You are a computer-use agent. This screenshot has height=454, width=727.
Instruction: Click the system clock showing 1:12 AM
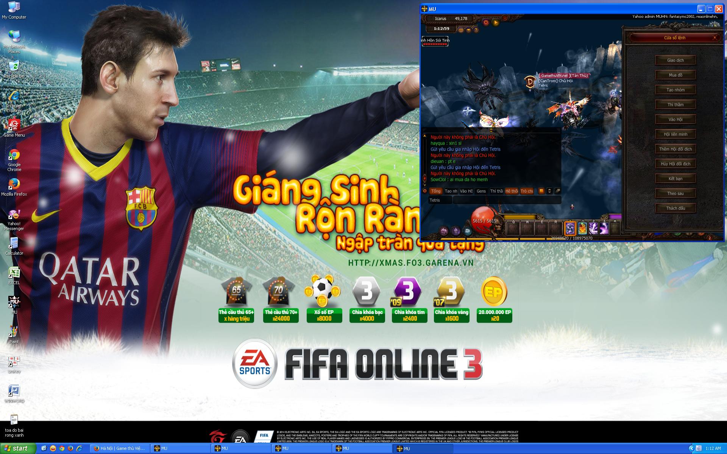(713, 448)
